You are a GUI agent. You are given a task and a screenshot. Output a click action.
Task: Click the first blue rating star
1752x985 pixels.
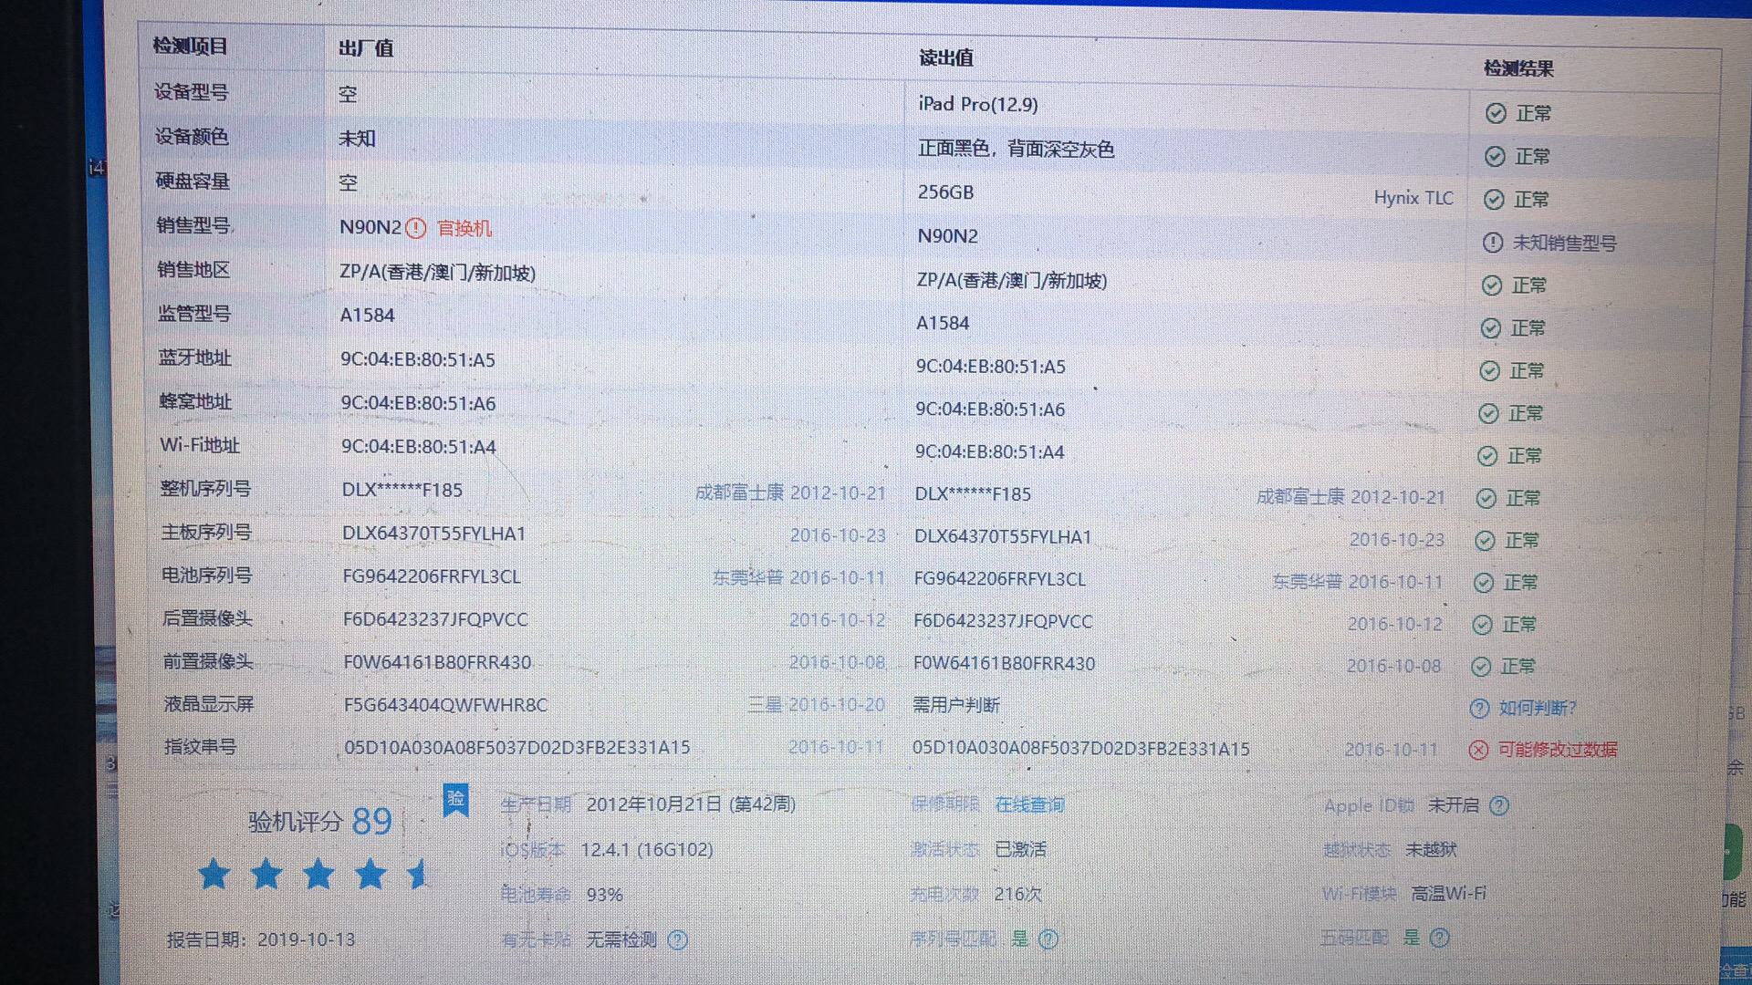214,874
